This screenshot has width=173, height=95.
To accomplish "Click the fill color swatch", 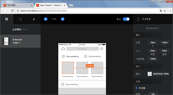I will point(150,74).
